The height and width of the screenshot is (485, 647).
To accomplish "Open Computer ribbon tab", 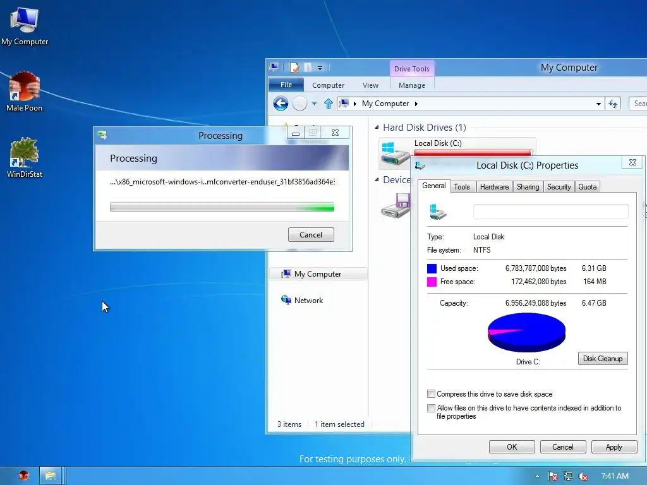I will 328,85.
